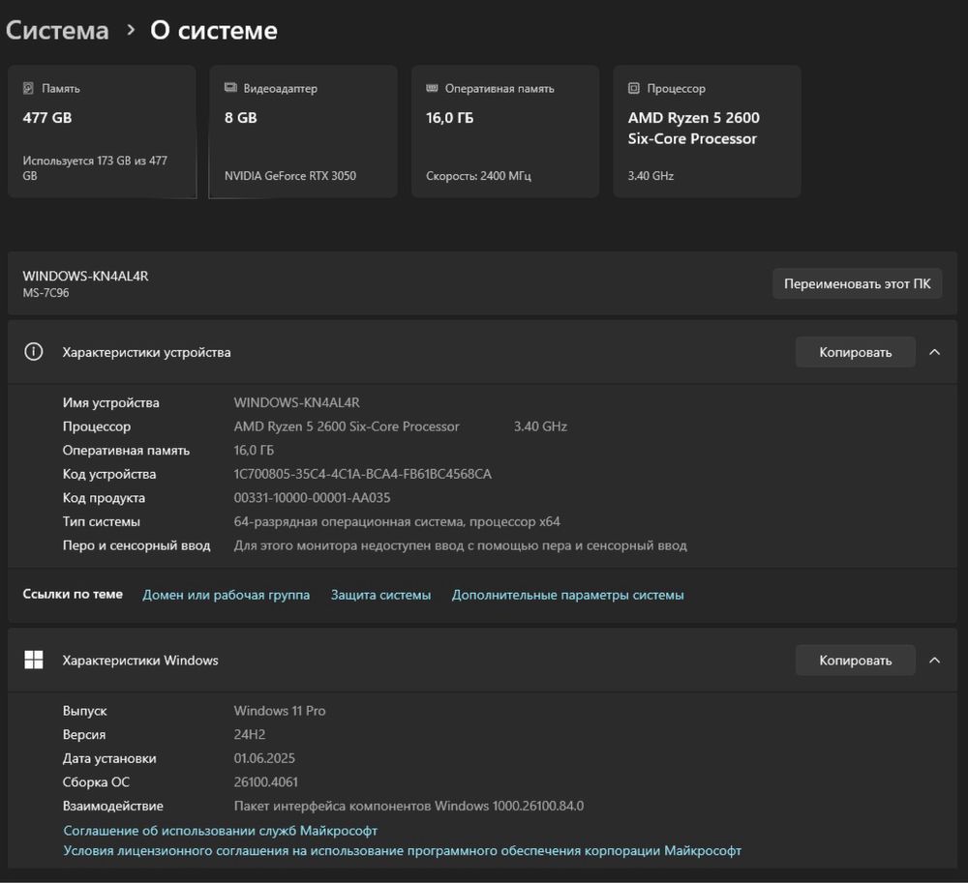Click the RAM icon beside Оперативная память

point(432,88)
